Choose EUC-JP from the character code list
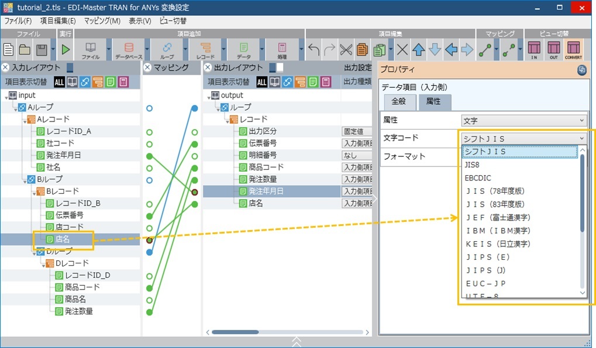 485,283
